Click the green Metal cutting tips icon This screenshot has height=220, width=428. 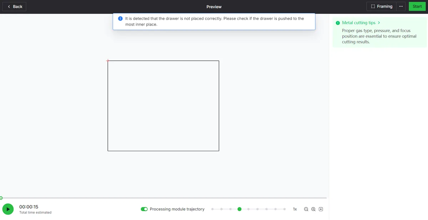(338, 23)
